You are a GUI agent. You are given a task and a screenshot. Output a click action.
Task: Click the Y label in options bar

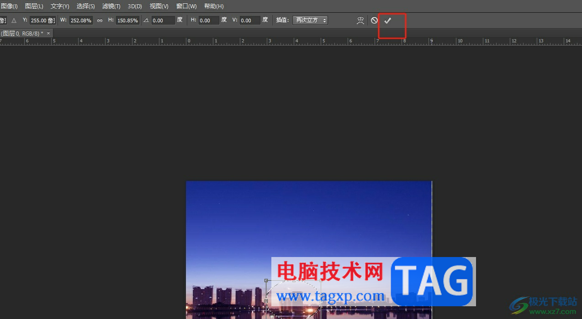click(25, 20)
